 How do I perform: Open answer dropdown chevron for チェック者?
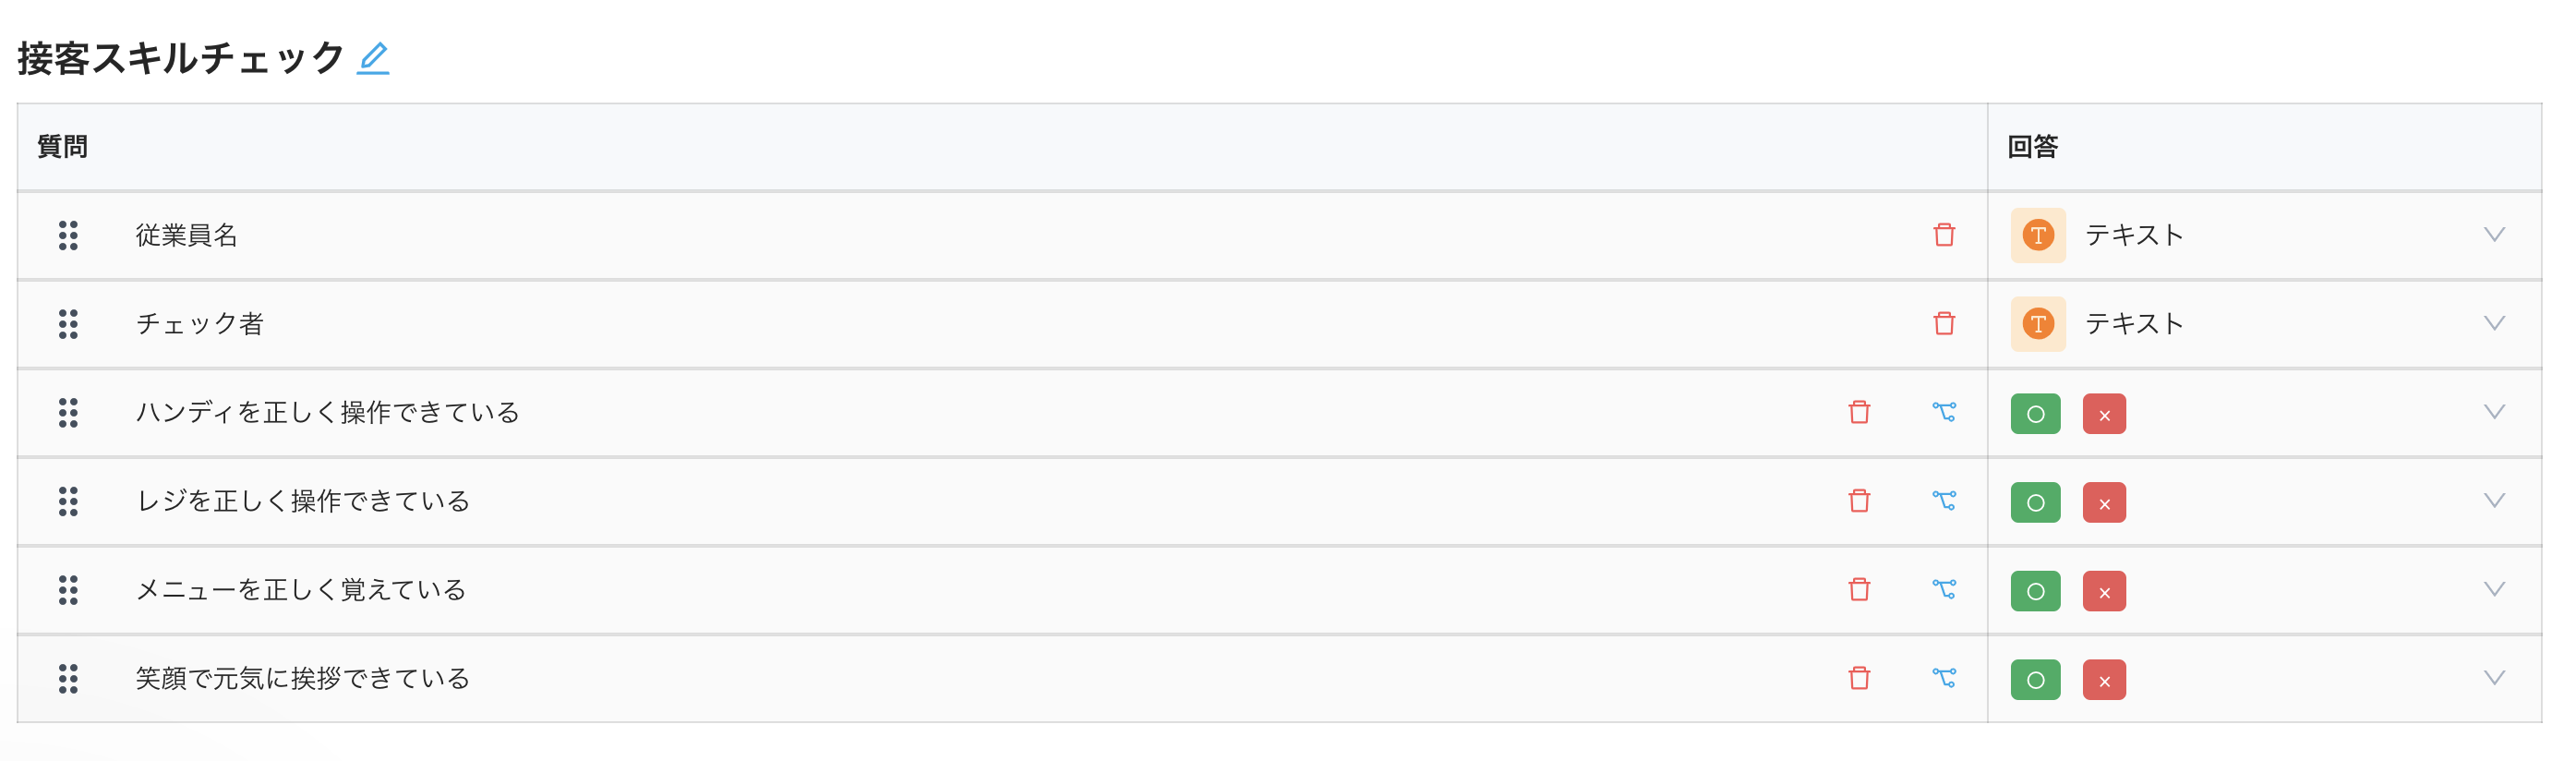point(2494,323)
